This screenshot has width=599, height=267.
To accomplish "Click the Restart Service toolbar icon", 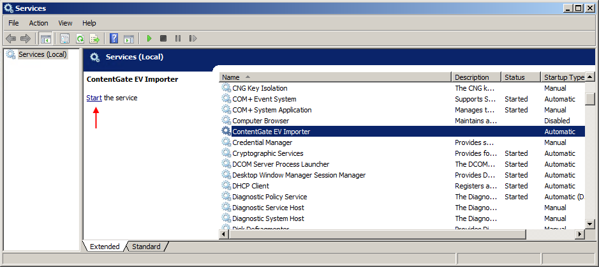I will 191,39.
